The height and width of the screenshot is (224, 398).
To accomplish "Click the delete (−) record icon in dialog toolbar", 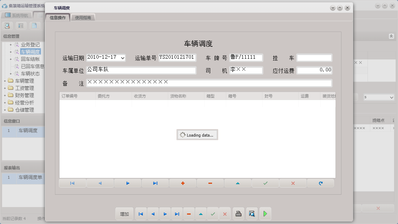I will (x=210, y=183).
